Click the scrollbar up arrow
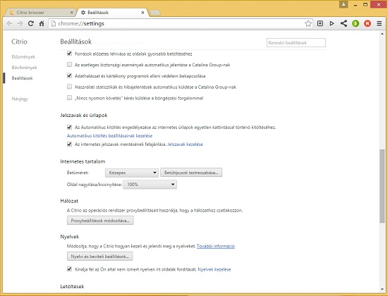The image size is (388, 296). [382, 34]
